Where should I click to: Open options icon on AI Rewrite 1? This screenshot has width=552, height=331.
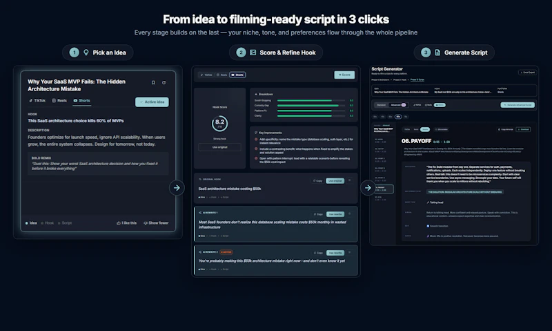tap(350, 214)
